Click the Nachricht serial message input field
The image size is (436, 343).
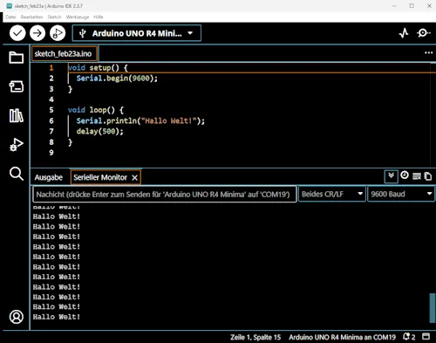point(165,194)
